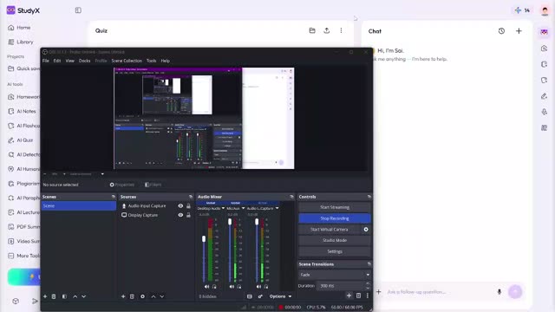The height and width of the screenshot is (312, 555).
Task: Click the Quiz folder icon
Action: pos(312,31)
